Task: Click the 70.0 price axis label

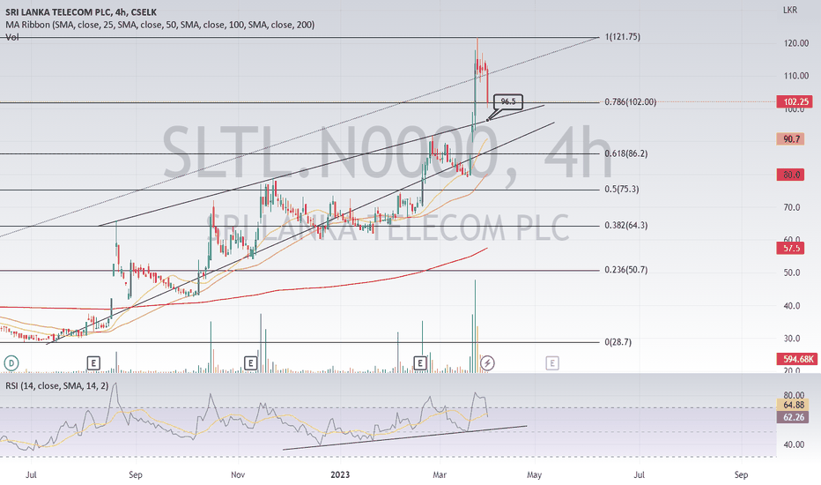Action: click(x=792, y=207)
